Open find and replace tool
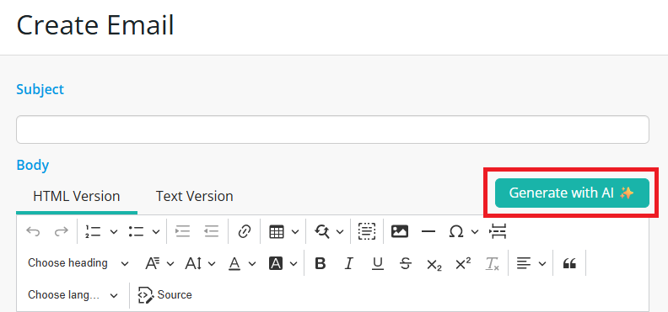 (321, 231)
